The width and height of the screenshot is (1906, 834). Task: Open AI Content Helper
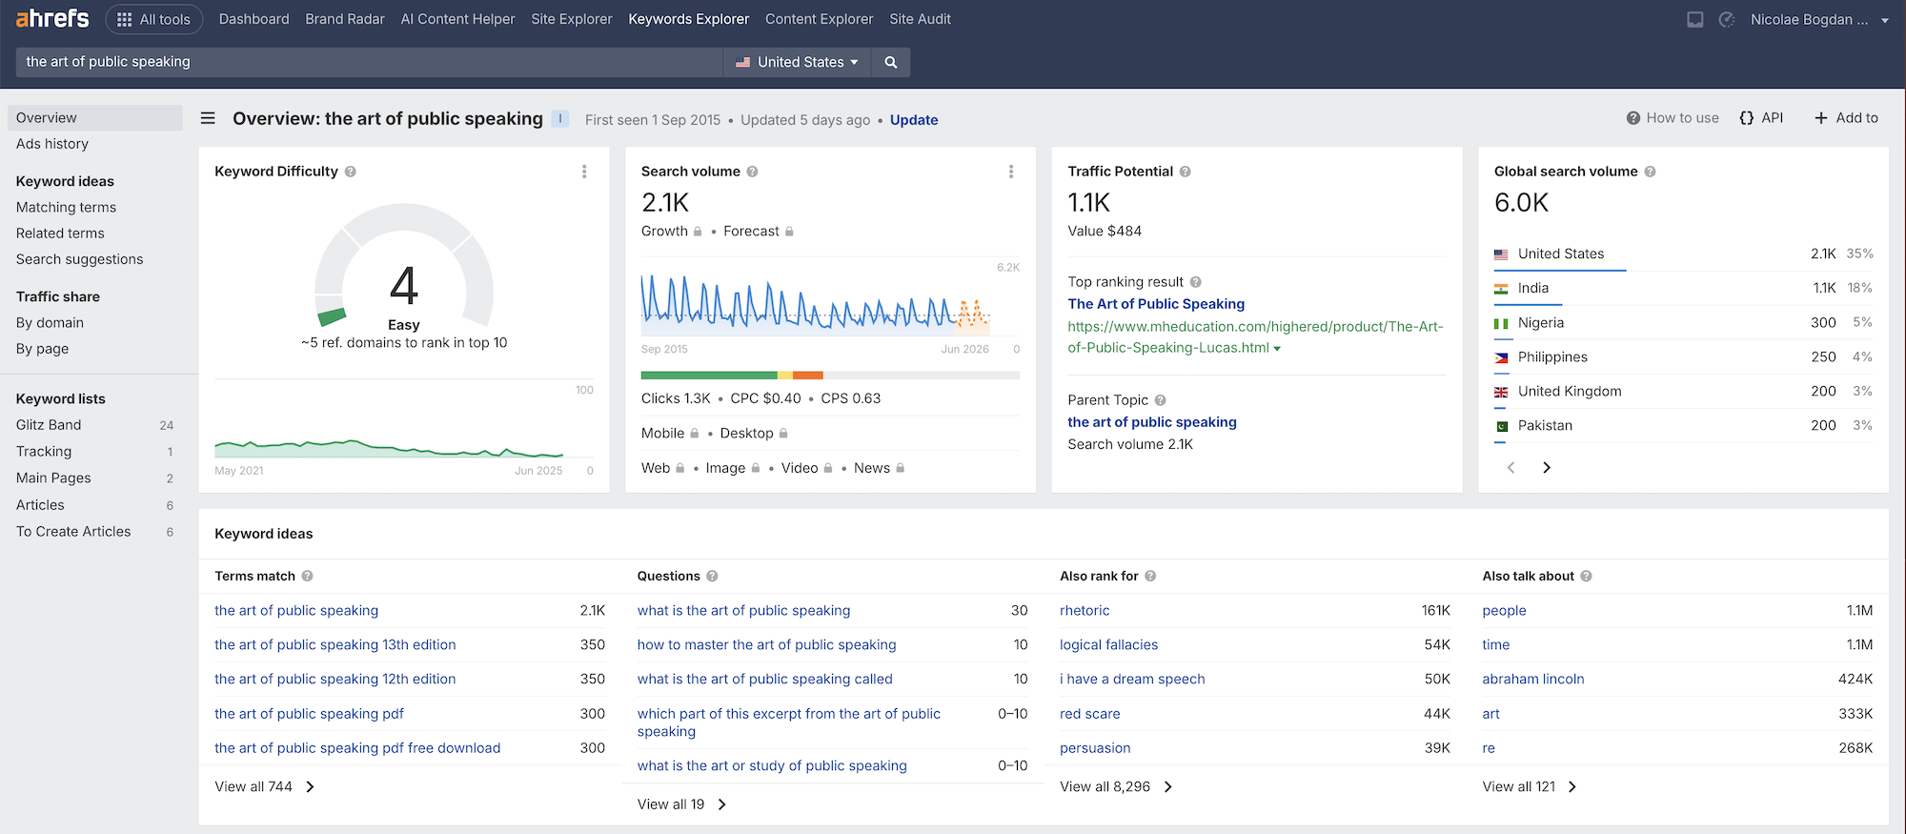pyautogui.click(x=457, y=19)
